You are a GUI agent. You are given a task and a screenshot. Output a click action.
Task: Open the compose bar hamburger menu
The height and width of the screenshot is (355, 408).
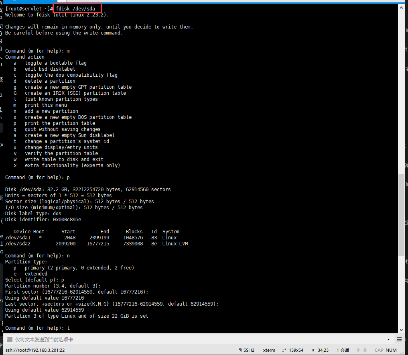coord(399,340)
